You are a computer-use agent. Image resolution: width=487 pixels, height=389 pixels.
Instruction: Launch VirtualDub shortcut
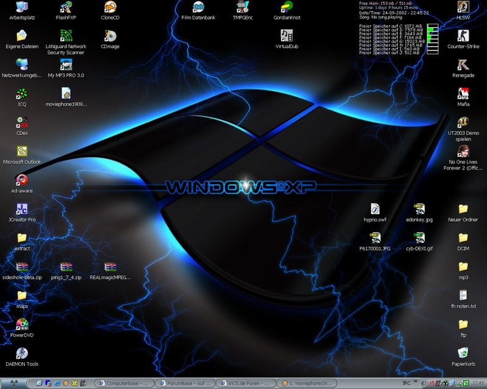pyautogui.click(x=287, y=40)
